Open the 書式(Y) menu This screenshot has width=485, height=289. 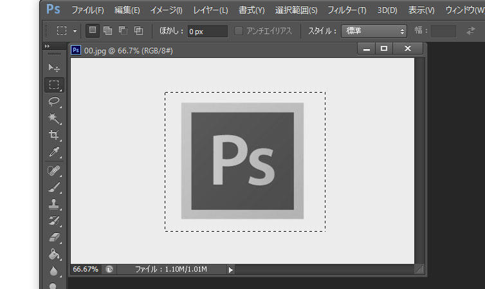pos(252,10)
